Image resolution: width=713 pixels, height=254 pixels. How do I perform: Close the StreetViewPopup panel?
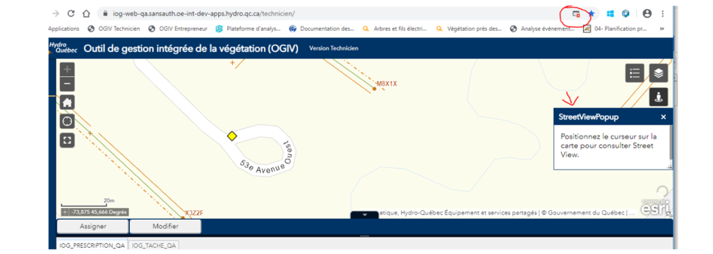point(663,117)
